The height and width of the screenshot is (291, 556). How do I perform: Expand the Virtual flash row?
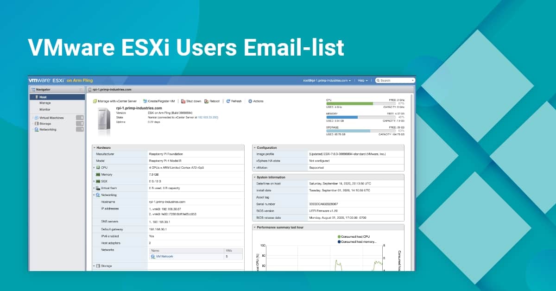click(x=94, y=188)
